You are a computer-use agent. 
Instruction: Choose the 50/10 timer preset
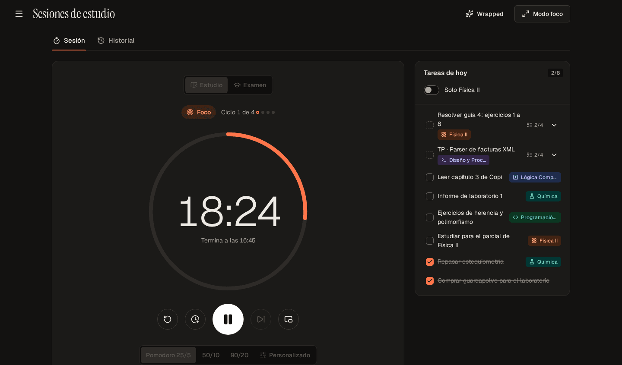tap(211, 355)
